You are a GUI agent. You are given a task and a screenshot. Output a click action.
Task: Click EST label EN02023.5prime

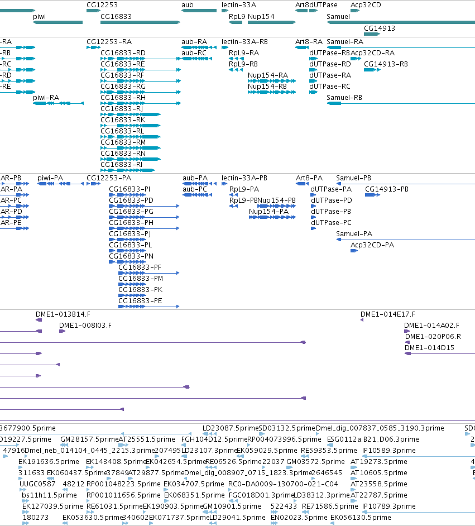(x=299, y=517)
